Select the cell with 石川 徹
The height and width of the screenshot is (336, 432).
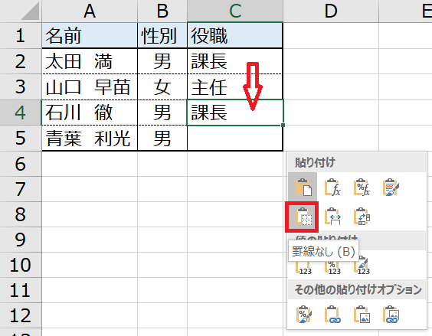tap(90, 113)
